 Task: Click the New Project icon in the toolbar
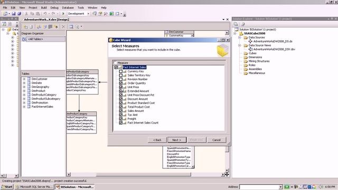point(5,14)
